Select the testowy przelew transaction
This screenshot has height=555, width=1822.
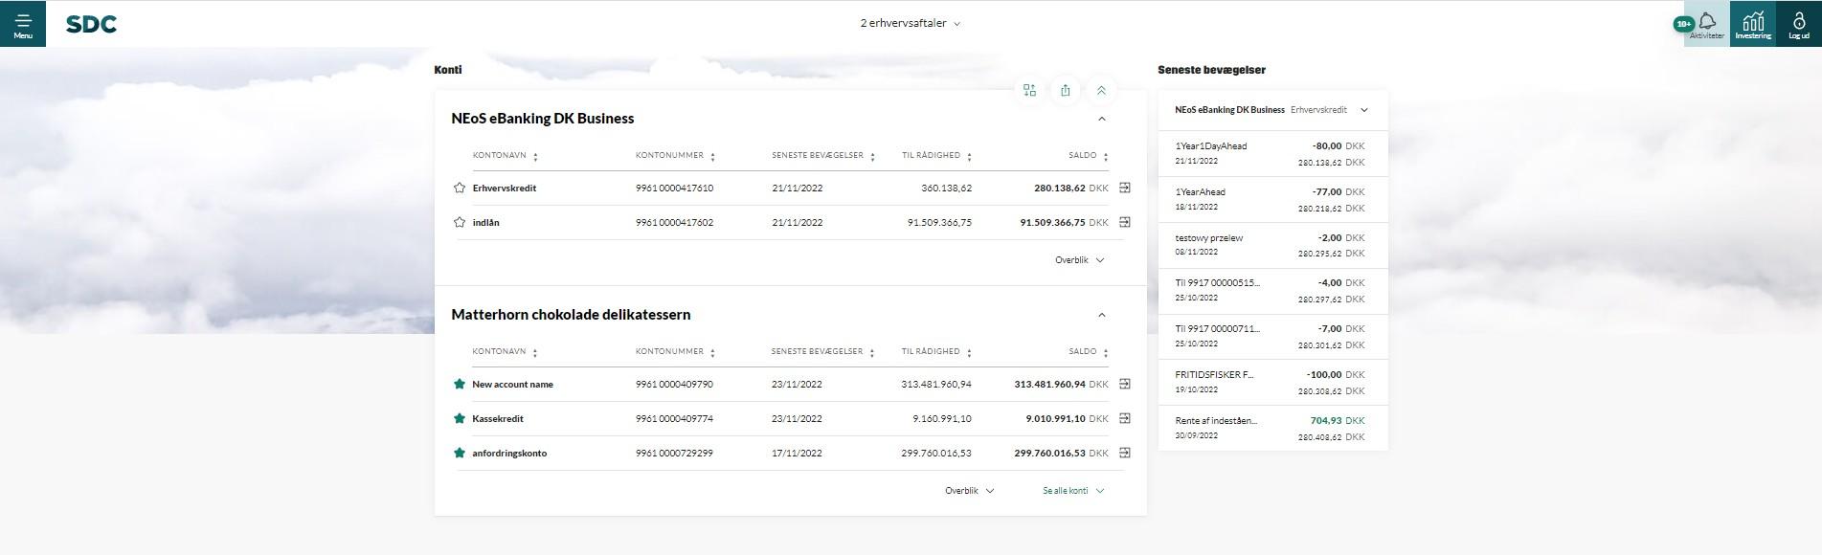[1272, 245]
